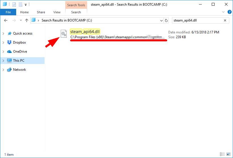Select This PC in navigation pane
The width and height of the screenshot is (233, 158).
(19, 61)
